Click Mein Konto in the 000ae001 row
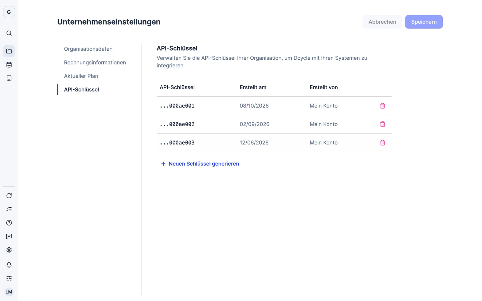Viewport: 482px width, 301px height. pyautogui.click(x=323, y=106)
